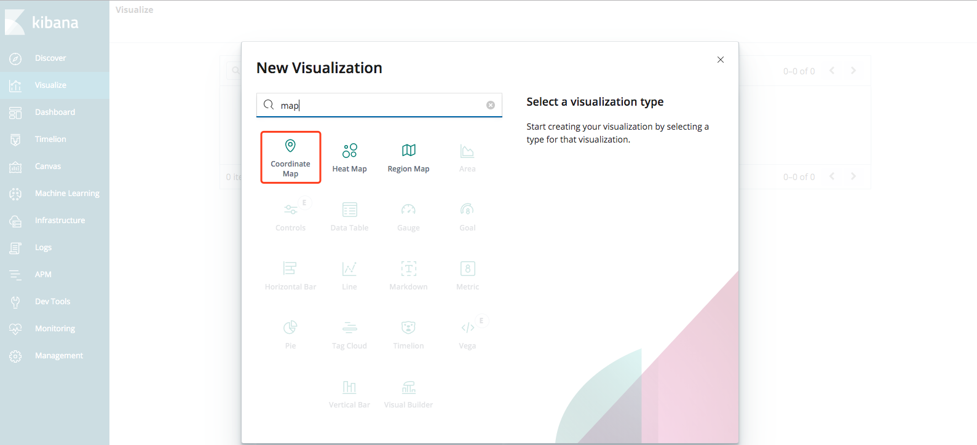The image size is (977, 445).
Task: Clear the map search text
Action: click(491, 105)
